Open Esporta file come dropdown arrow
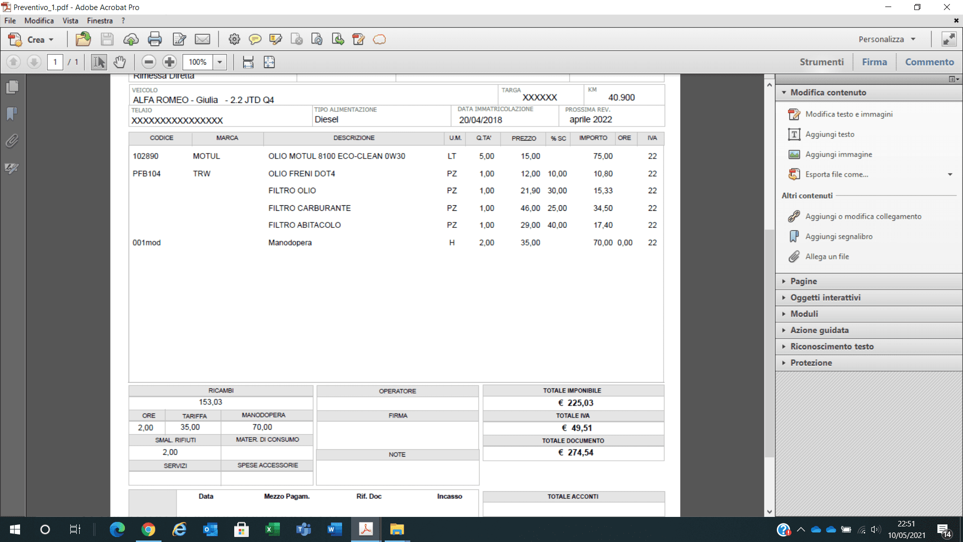The image size is (963, 542). [x=950, y=174]
